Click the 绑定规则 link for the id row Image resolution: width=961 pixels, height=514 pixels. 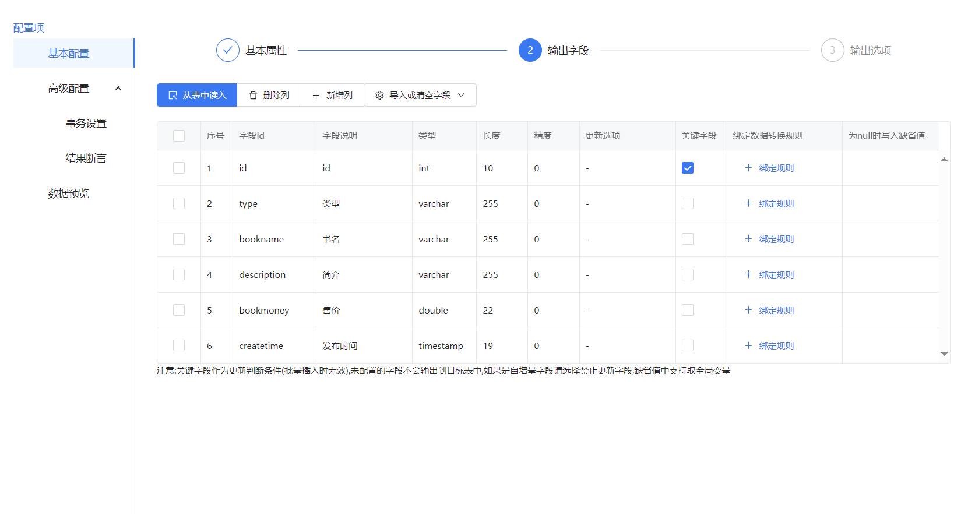point(776,168)
